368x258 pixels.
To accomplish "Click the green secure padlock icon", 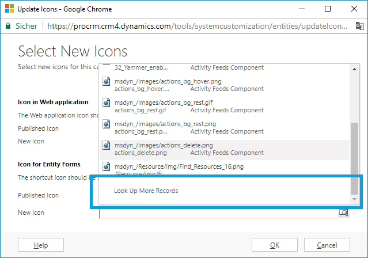I will (x=8, y=26).
